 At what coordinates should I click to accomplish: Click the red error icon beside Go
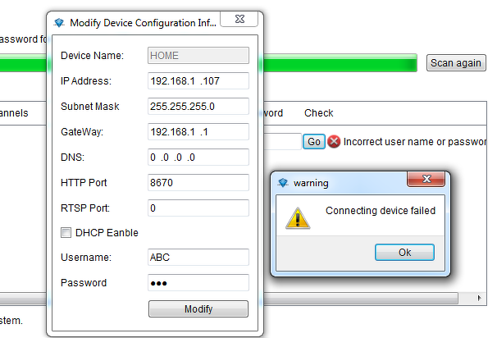pyautogui.click(x=334, y=141)
